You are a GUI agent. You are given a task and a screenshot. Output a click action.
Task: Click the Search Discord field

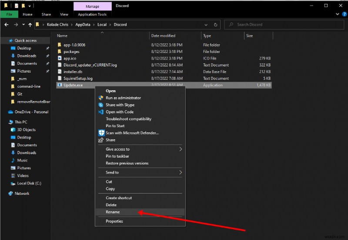pos(284,25)
